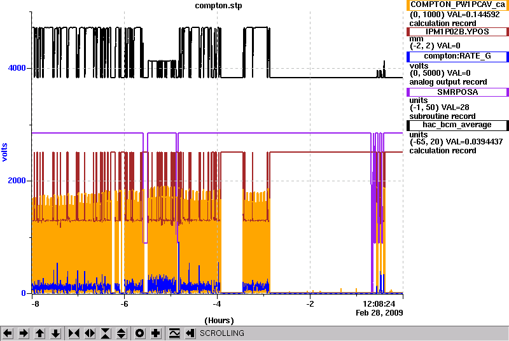Image resolution: width=509 pixels, height=341 pixels.
Task: Click the compton.stp graph title
Action: coord(218,6)
